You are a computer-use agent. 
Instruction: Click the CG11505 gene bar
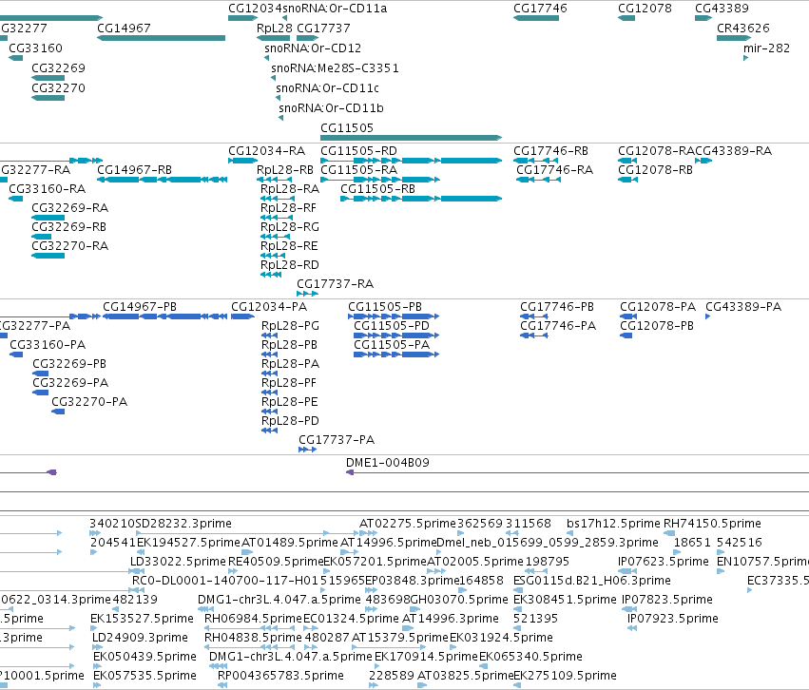[x=412, y=138]
